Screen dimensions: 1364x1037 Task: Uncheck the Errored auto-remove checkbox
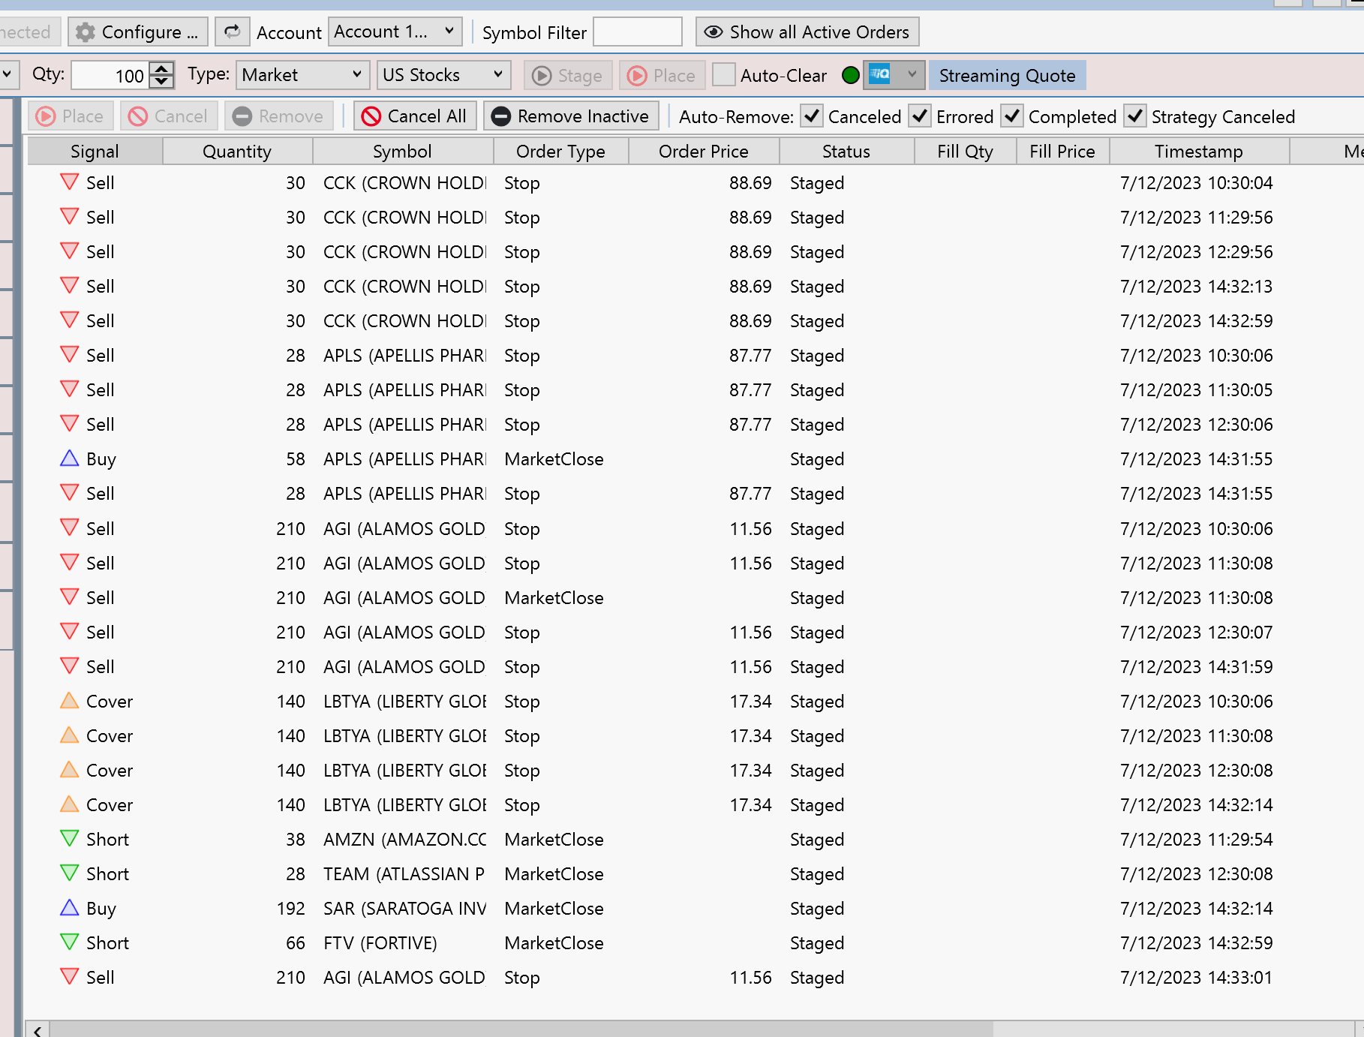click(x=919, y=116)
